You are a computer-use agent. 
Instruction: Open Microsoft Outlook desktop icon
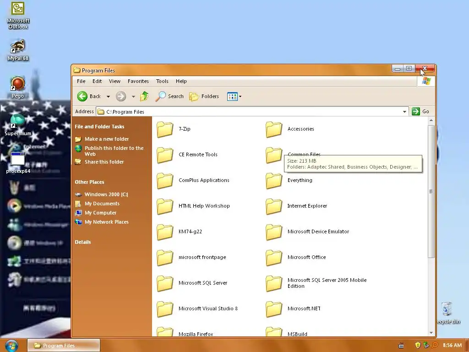click(18, 16)
